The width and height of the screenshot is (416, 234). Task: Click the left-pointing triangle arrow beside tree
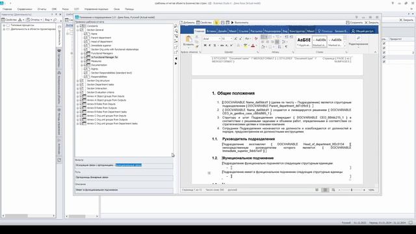(175, 58)
